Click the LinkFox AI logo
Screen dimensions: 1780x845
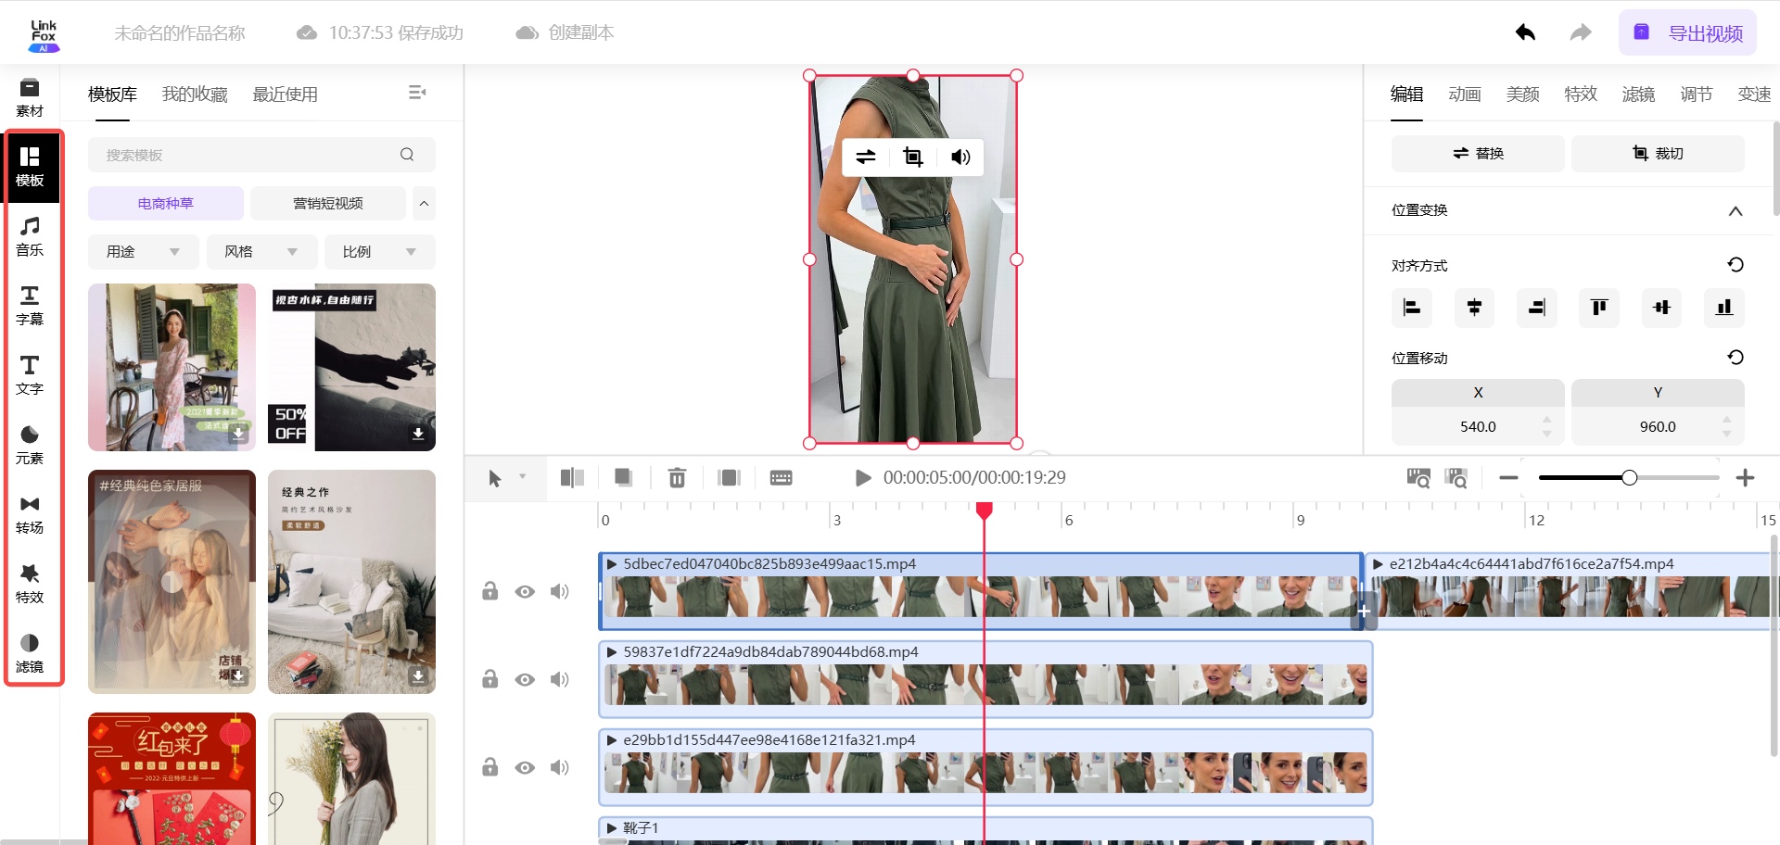click(44, 35)
